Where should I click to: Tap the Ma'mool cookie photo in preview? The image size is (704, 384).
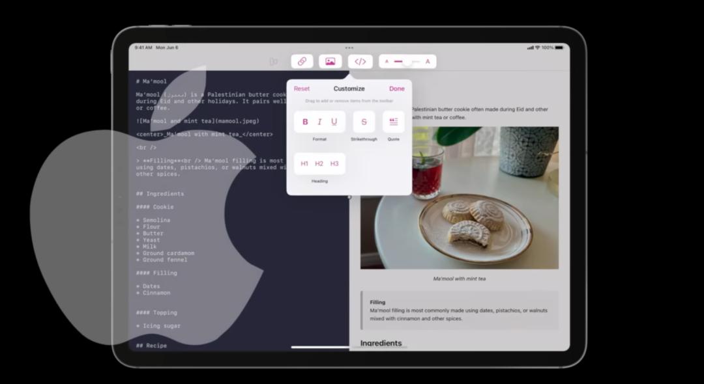(460, 199)
